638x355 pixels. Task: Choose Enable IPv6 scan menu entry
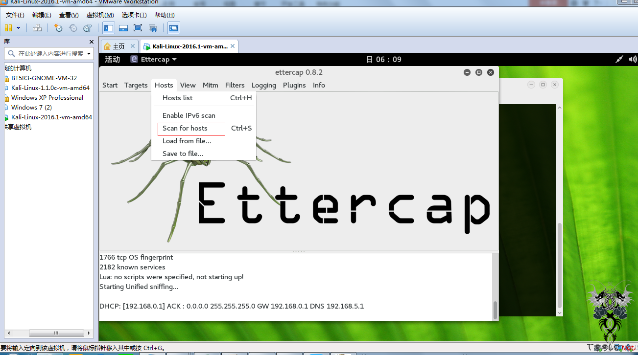[204, 115]
